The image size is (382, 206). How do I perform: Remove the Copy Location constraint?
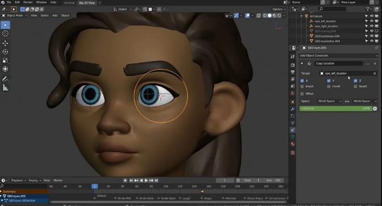375,64
